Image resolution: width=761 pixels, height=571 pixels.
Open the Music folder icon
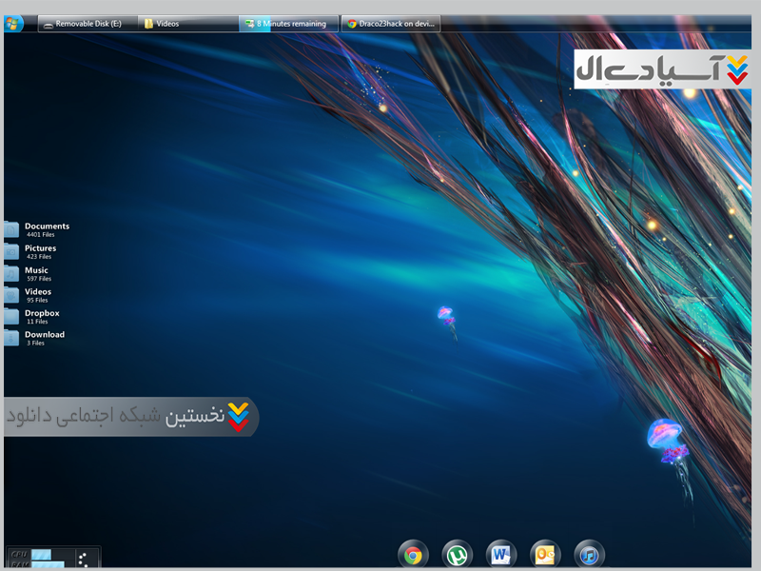tap(11, 273)
